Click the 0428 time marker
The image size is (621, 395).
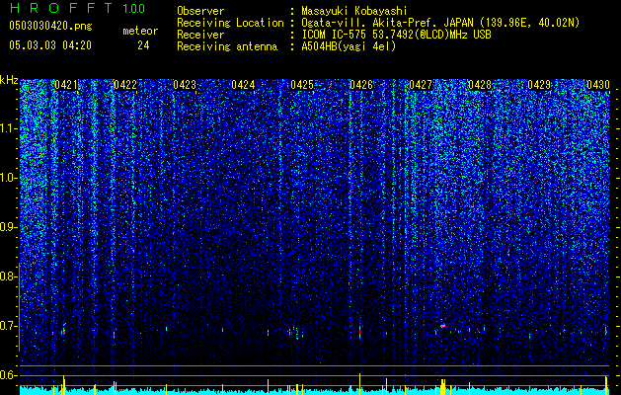click(480, 85)
